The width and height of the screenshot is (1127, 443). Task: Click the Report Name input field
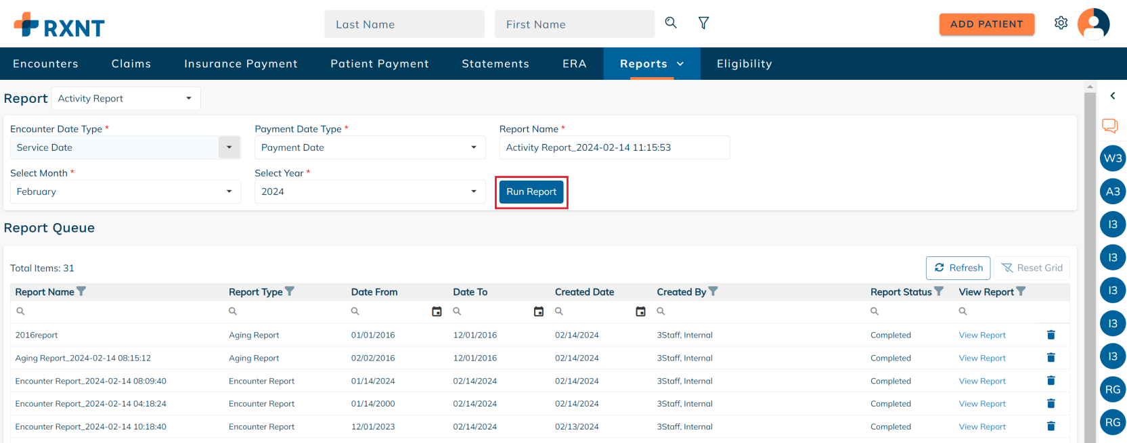[614, 147]
